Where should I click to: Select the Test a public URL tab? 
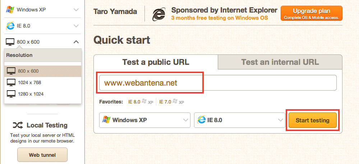156,62
